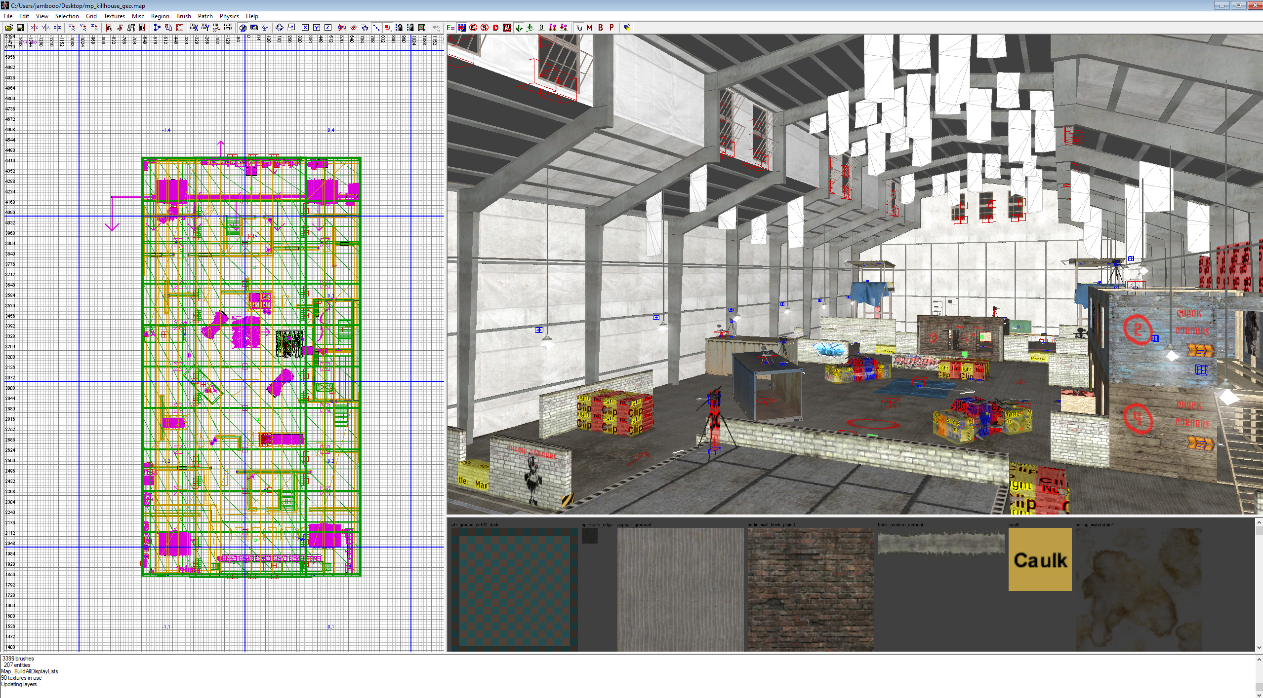Select the ap_stairs_edge small texture
The height and width of the screenshot is (698, 1263).
tap(589, 536)
